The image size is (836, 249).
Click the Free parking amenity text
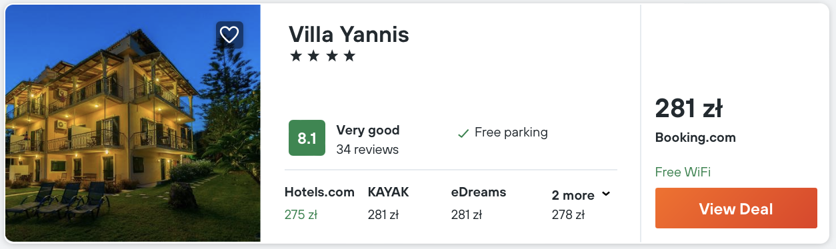click(x=511, y=132)
